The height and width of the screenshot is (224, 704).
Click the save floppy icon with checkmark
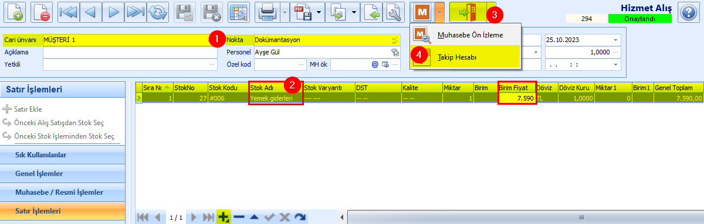185,12
